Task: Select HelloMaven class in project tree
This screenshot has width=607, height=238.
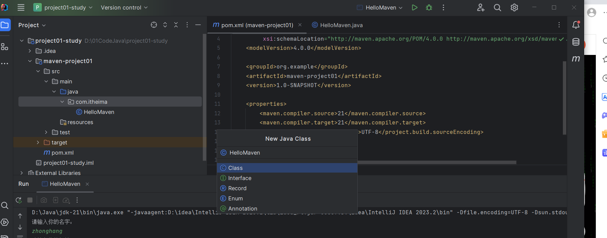Action: [95, 112]
